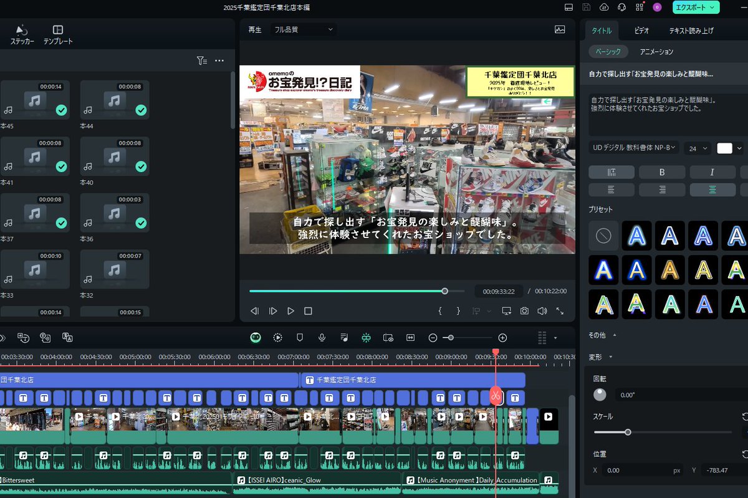Toggle bold (B) text formatting
748x498 pixels.
[x=662, y=172]
